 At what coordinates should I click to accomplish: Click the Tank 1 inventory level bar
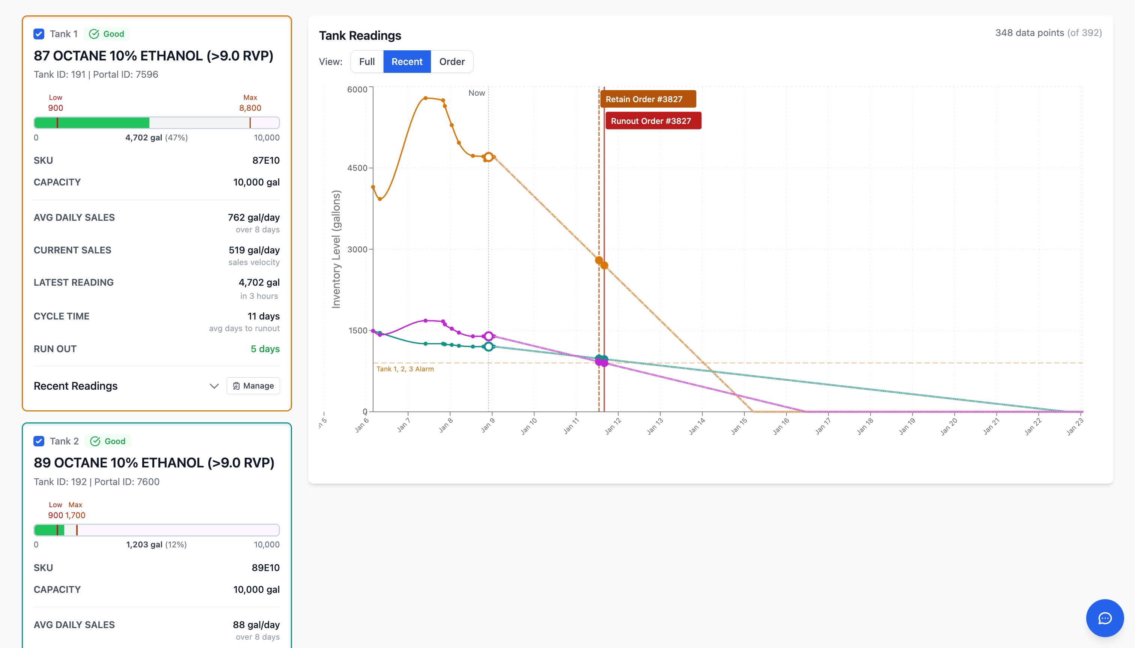pos(157,123)
